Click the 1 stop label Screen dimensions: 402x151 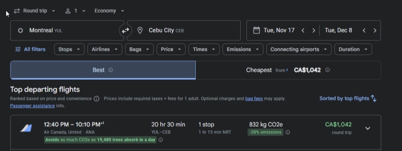pyautogui.click(x=206, y=124)
